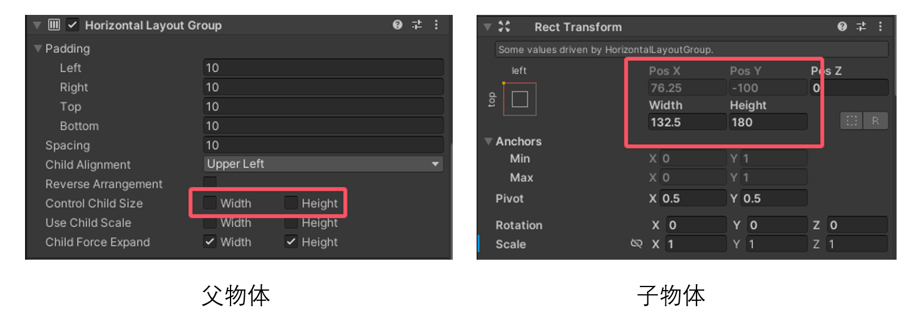921x327 pixels.
Task: Open Rect Transform three-dot context menu
Action: click(880, 26)
